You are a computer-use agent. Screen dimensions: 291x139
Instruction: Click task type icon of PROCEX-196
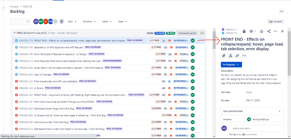pos(16,54)
